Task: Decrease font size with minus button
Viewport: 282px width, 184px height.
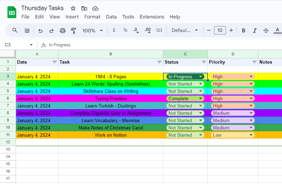Action: [x=209, y=30]
